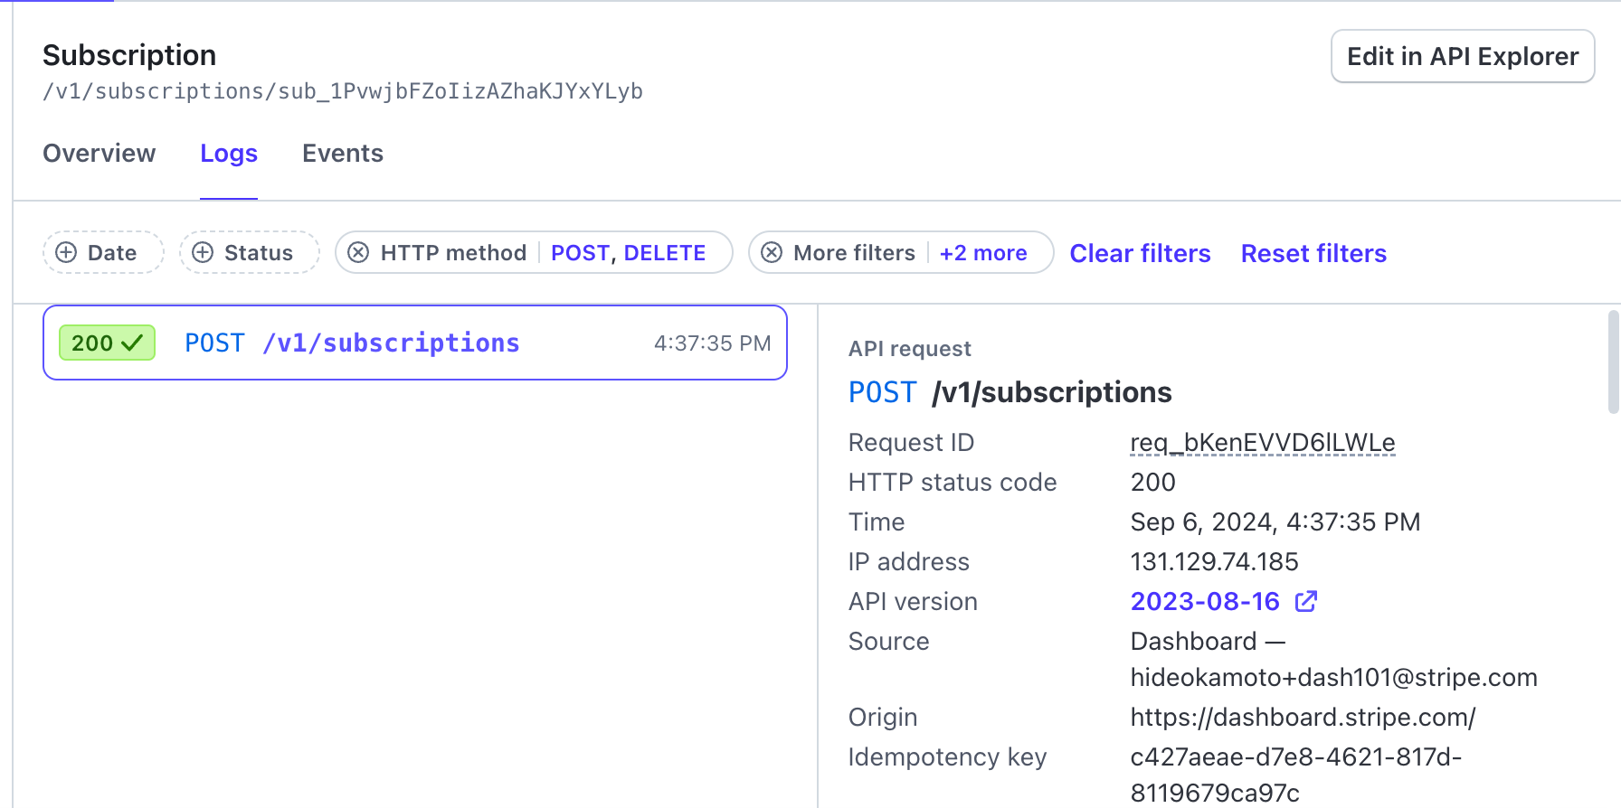Remove the HTTP method filter via X icon

[x=358, y=253]
